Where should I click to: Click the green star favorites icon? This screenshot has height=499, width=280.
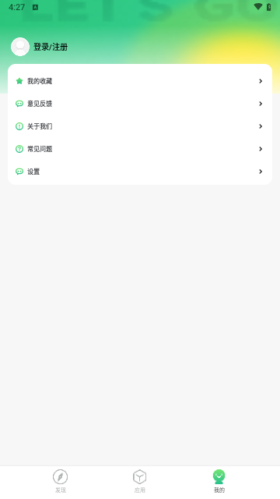(19, 81)
